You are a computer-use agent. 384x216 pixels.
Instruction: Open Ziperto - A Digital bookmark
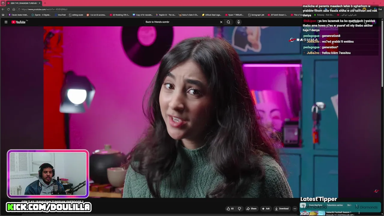(41, 15)
